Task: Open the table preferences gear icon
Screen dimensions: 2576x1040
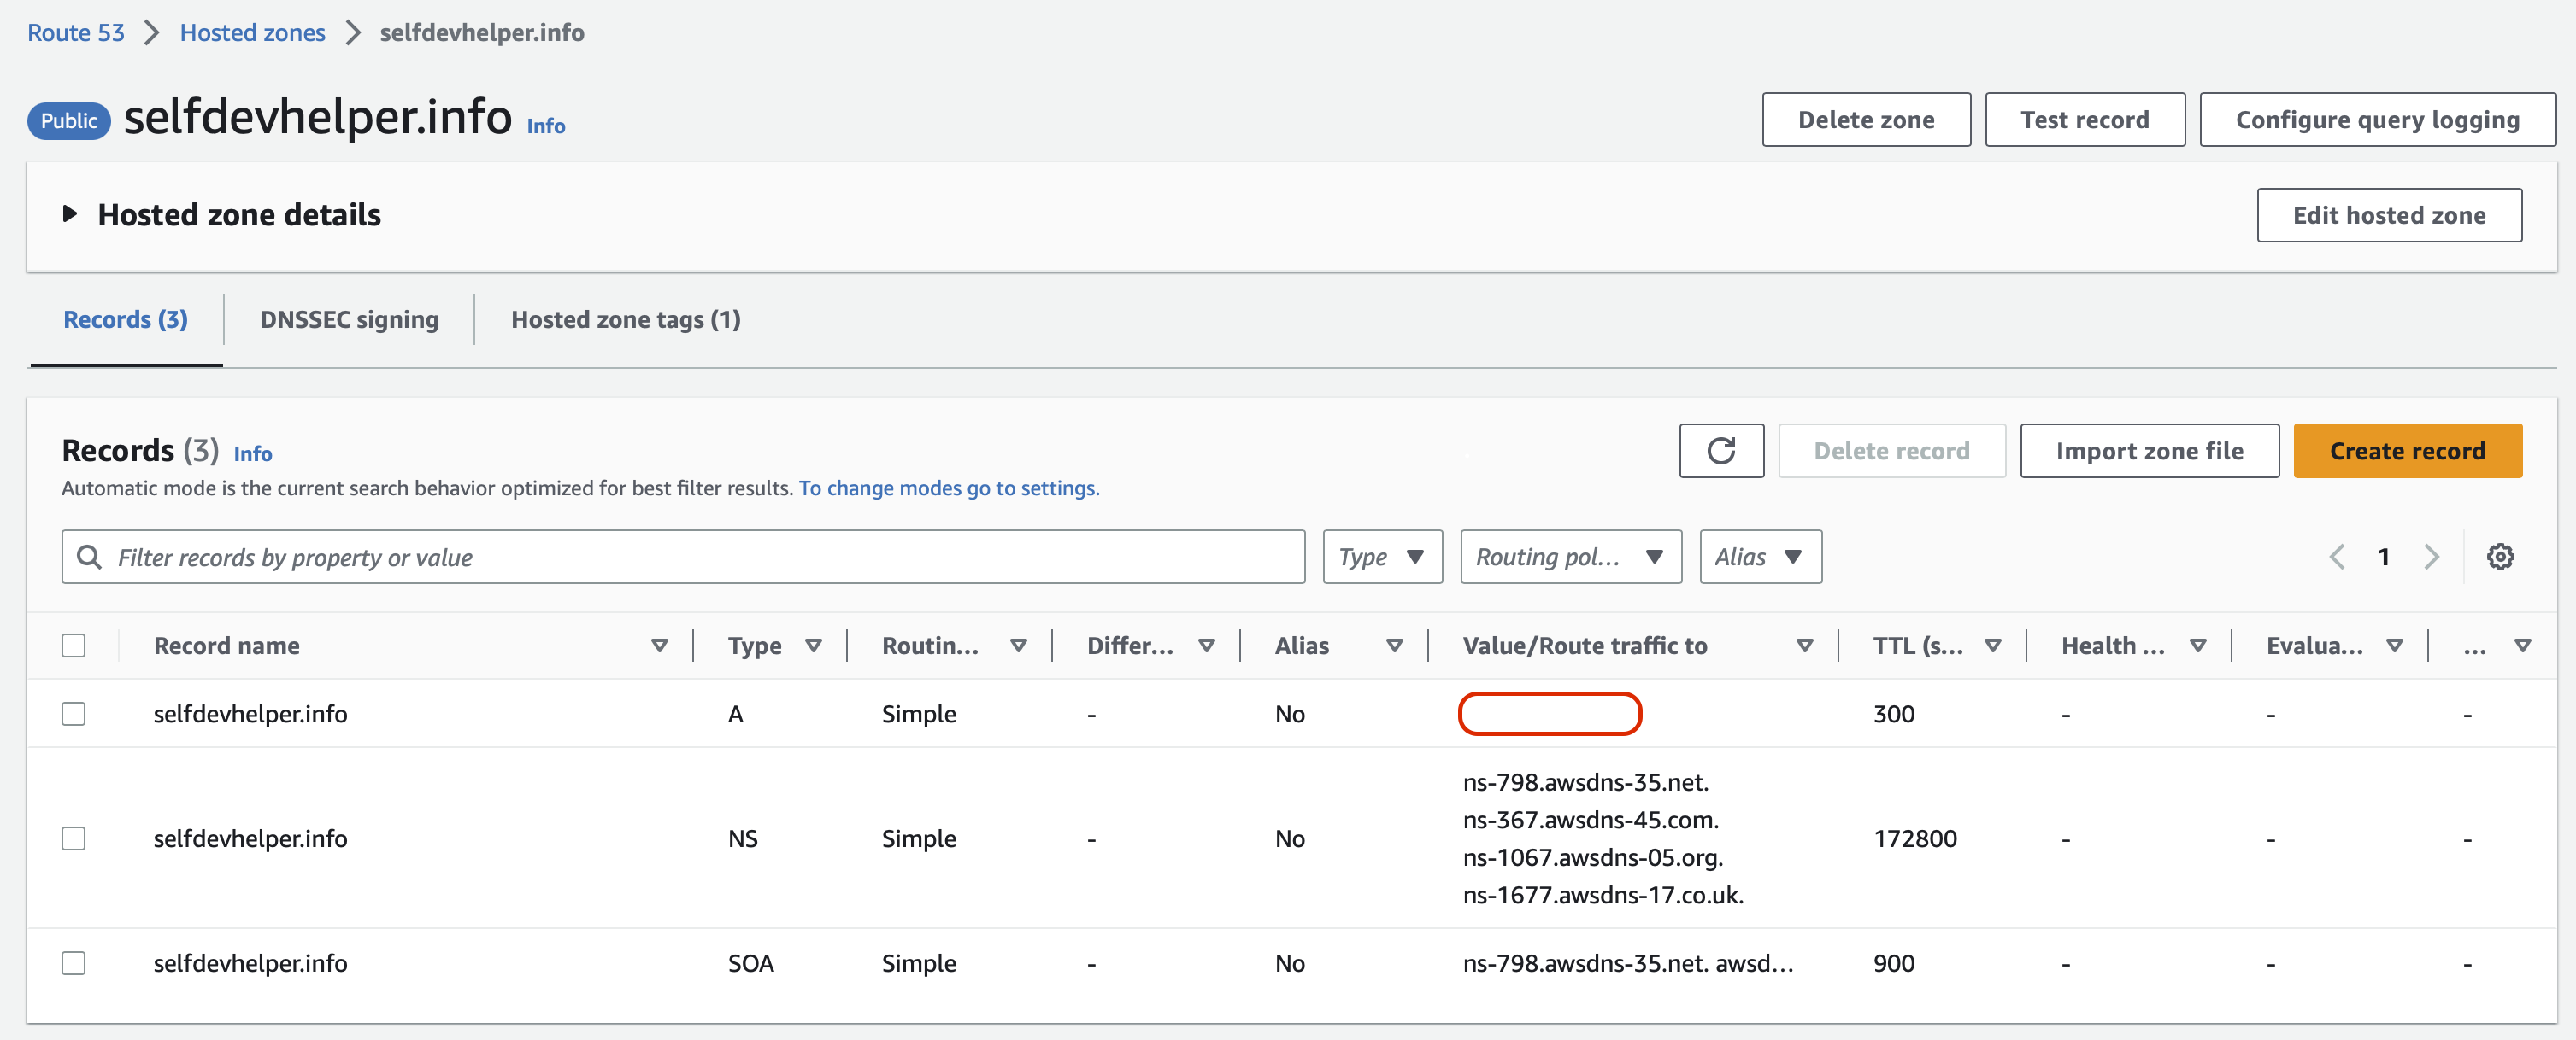Action: (2499, 557)
